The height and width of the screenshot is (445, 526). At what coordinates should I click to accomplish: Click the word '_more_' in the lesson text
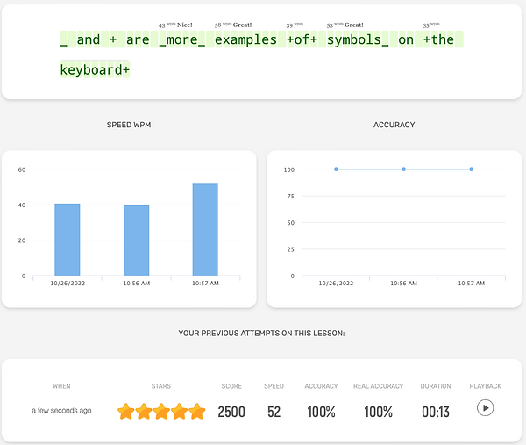pyautogui.click(x=182, y=40)
